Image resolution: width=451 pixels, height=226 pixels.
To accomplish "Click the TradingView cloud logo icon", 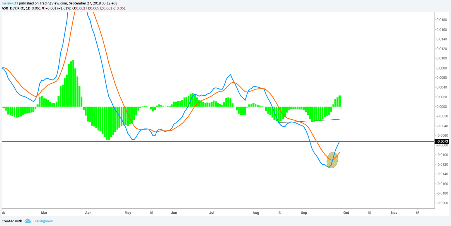I will 28,221.
